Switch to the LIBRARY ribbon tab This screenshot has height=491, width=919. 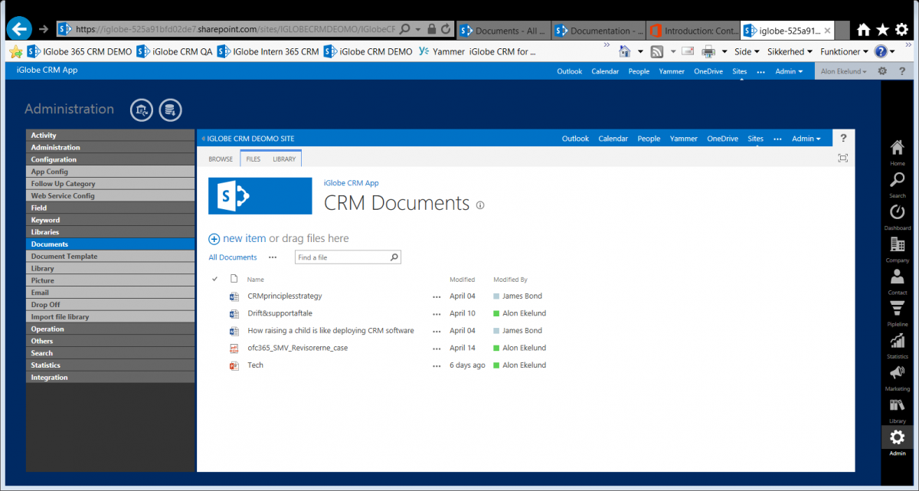[x=284, y=159]
